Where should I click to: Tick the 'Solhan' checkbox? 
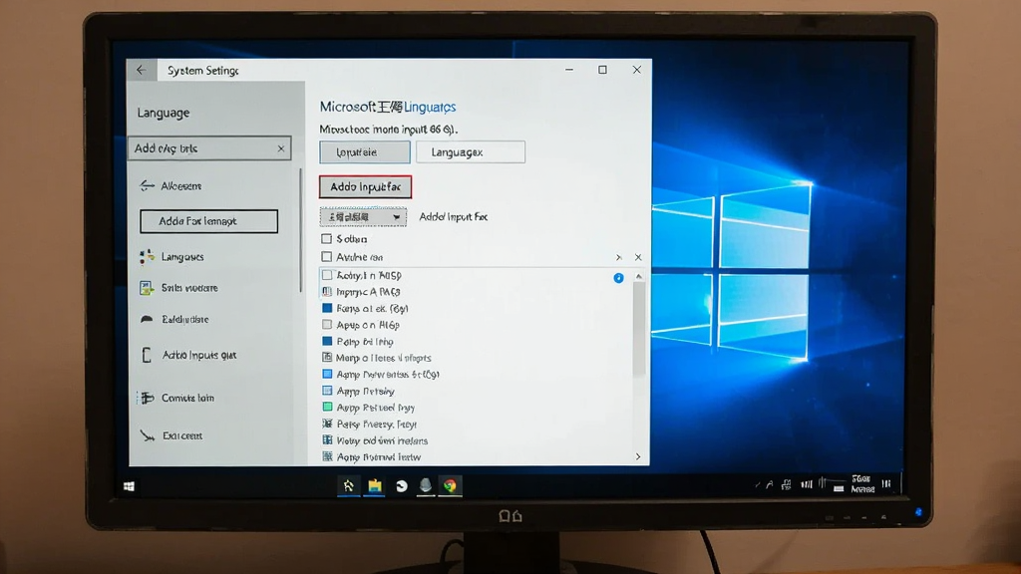pos(326,239)
